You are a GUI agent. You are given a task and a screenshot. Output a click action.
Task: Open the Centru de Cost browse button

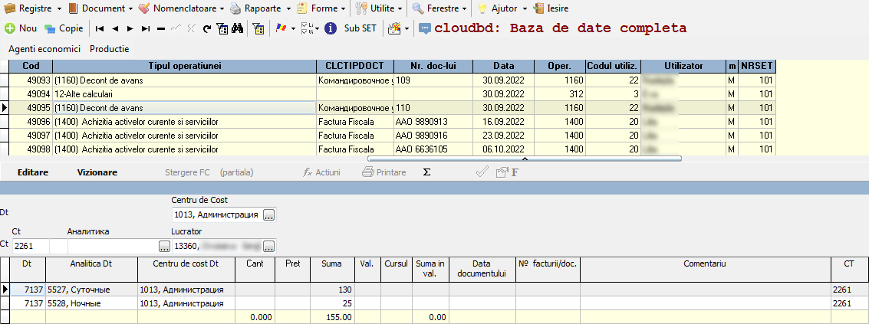268,215
